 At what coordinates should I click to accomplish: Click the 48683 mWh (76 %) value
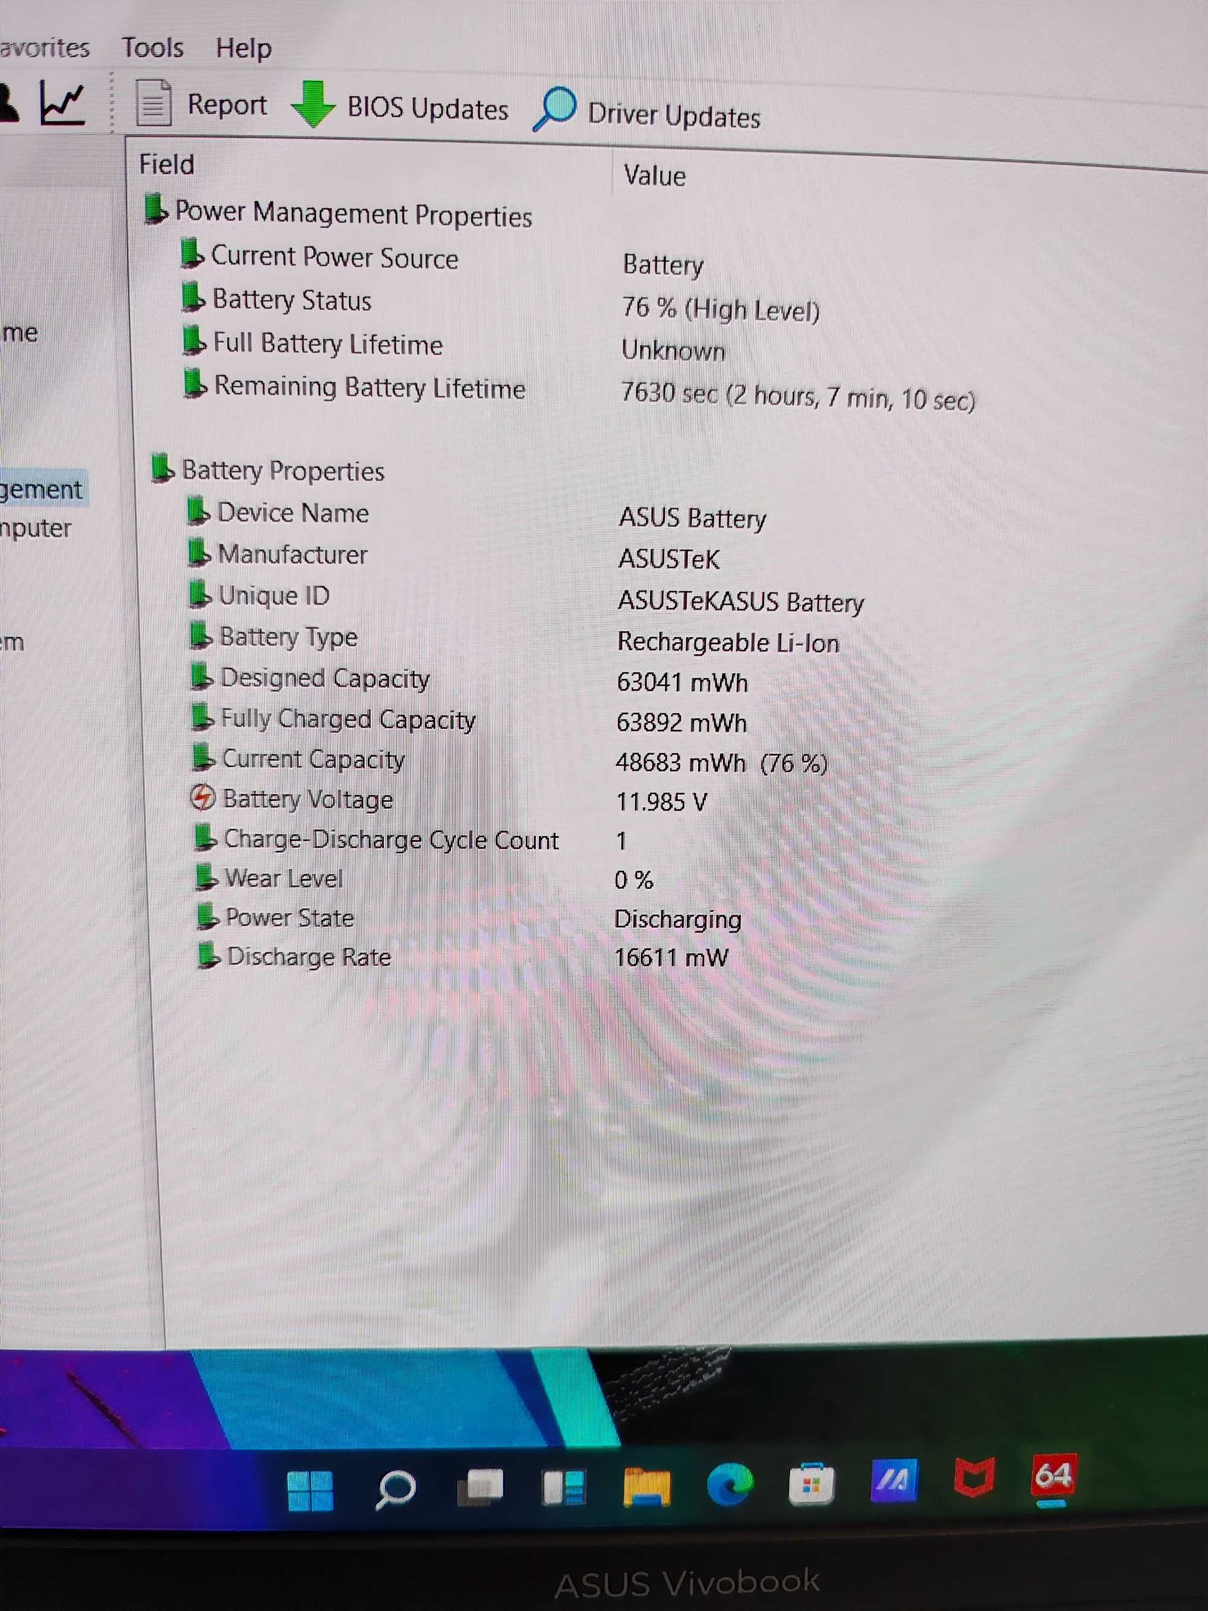pyautogui.click(x=722, y=762)
